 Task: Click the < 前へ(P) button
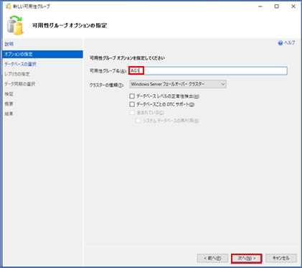click(x=212, y=258)
